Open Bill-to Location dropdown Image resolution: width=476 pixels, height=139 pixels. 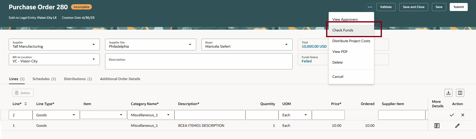[x=94, y=59]
